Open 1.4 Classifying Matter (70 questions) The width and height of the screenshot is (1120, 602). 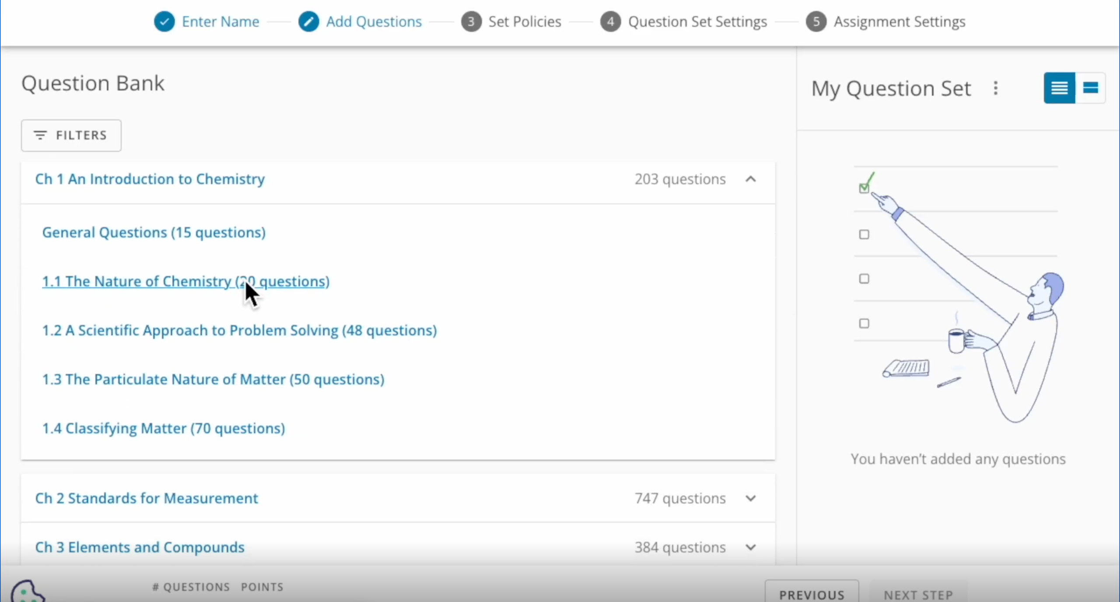coord(164,428)
